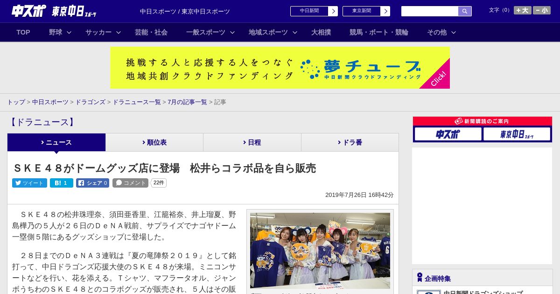Open the 東京新聞 link button
The image size is (560, 294).
click(x=366, y=11)
